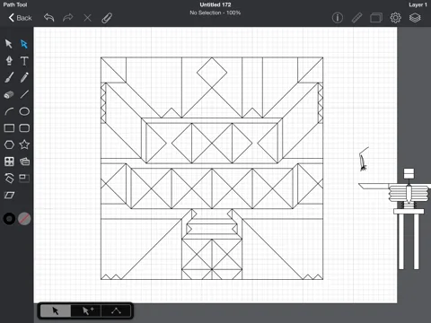Choose the Line tool
Image resolution: width=431 pixels, height=323 pixels.
[x=24, y=94]
